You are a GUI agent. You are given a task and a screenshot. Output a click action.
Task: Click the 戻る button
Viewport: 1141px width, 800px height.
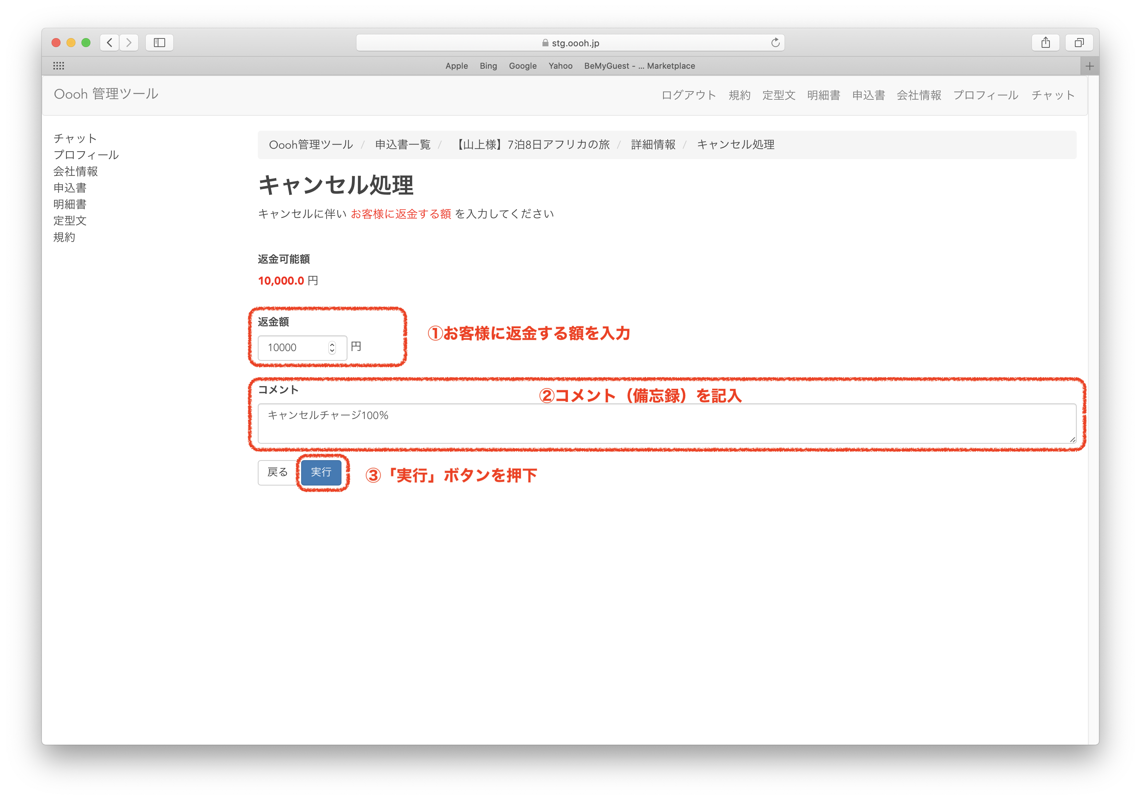[277, 472]
